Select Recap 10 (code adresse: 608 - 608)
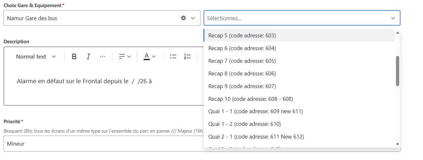 [299, 99]
